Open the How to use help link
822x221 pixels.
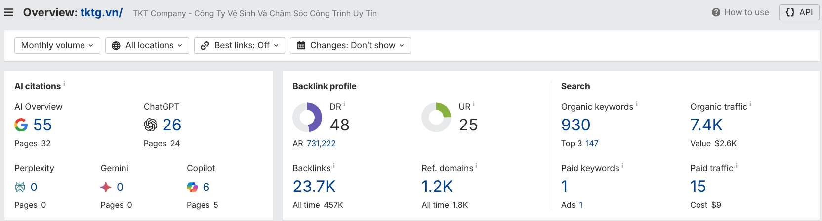click(x=740, y=12)
